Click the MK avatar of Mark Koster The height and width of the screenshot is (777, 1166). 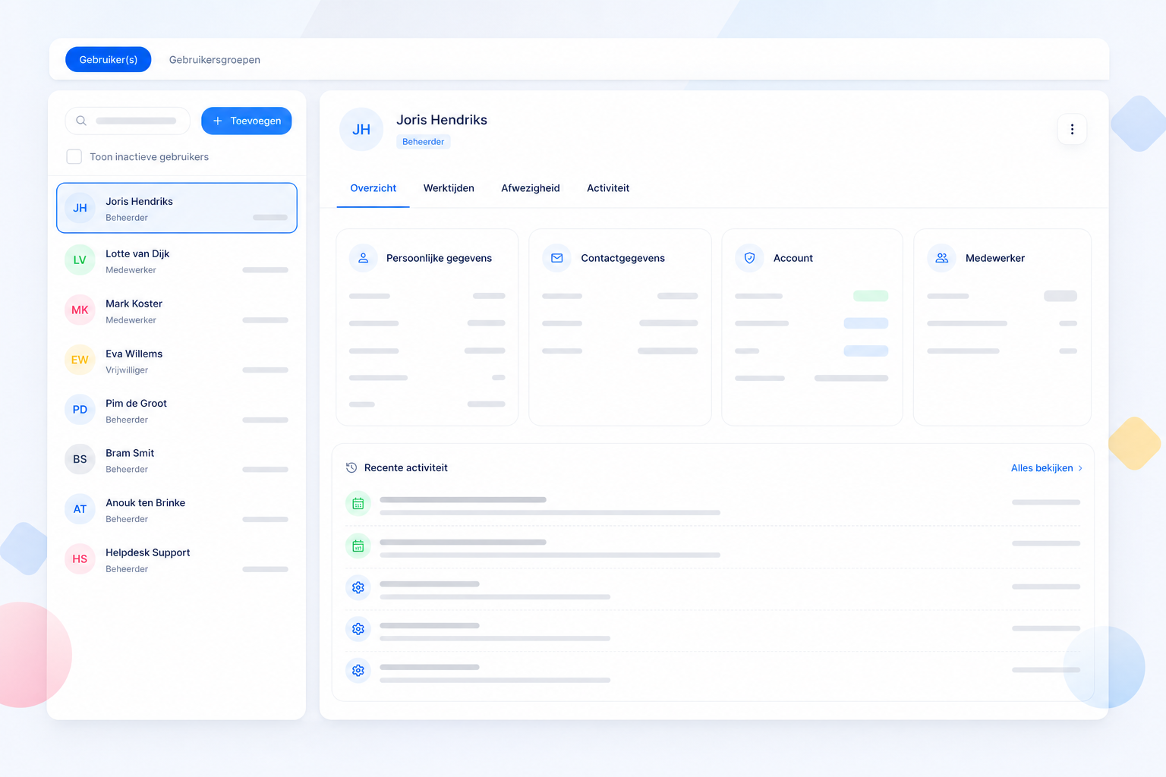80,310
